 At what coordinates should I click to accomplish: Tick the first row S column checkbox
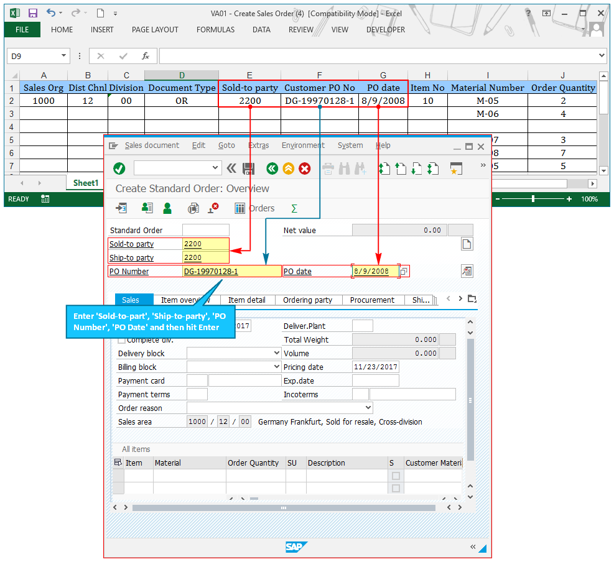(x=396, y=476)
